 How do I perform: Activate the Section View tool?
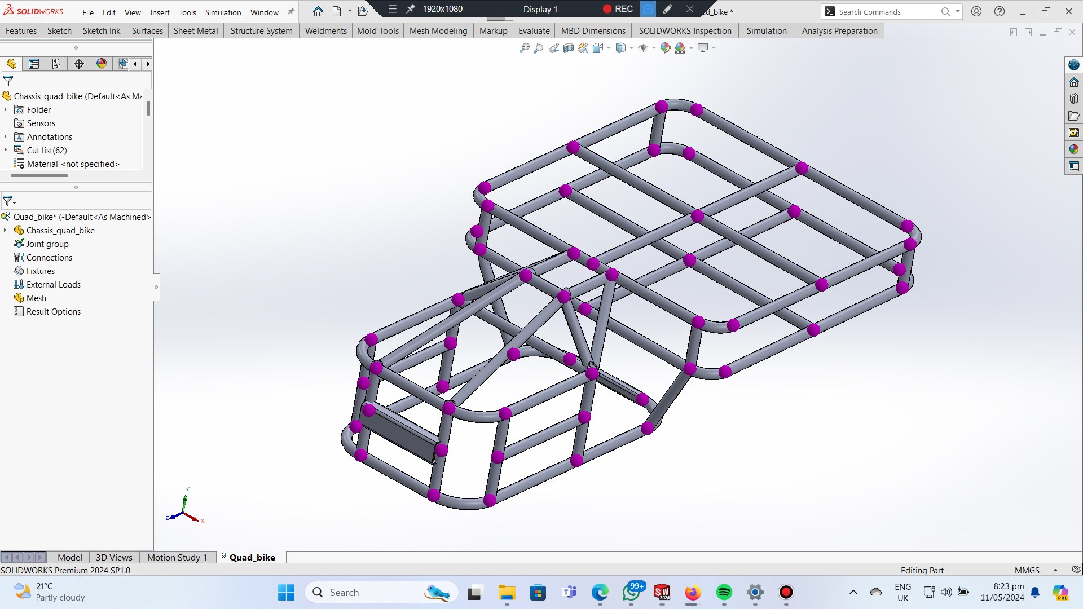click(x=569, y=48)
